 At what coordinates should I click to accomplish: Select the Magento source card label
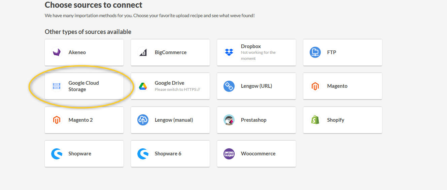pyautogui.click(x=337, y=86)
